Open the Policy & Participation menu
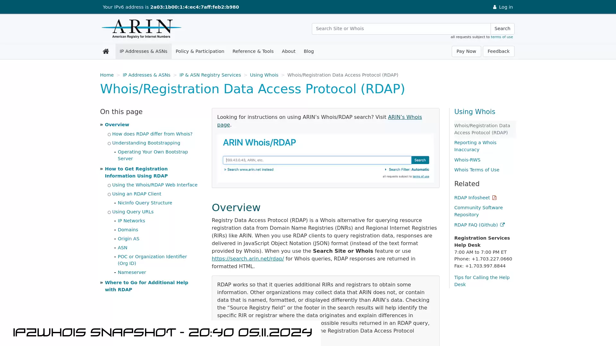The width and height of the screenshot is (616, 346). pyautogui.click(x=200, y=51)
